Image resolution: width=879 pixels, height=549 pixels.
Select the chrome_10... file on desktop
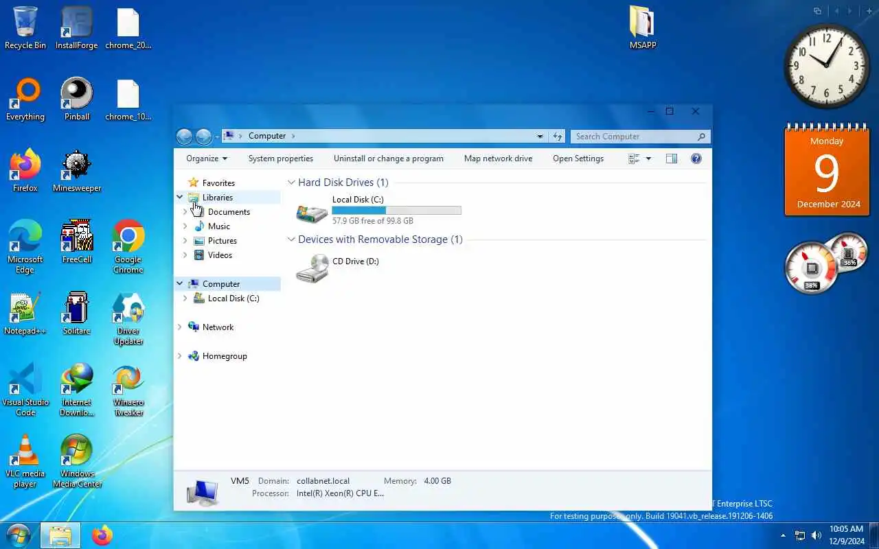click(128, 100)
